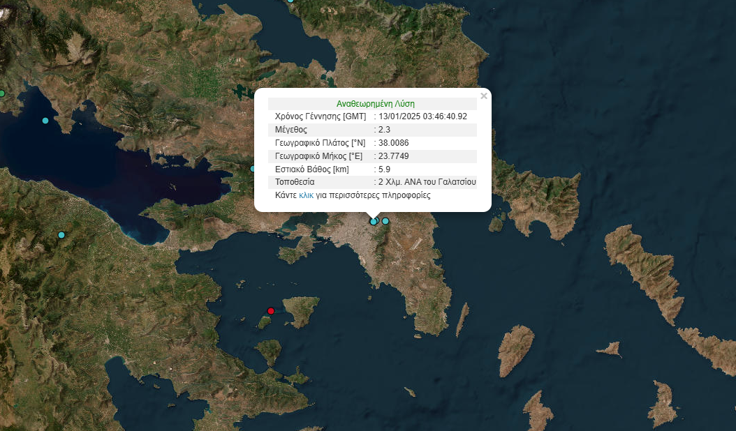Image resolution: width=736 pixels, height=431 pixels.
Task: Click the cyan marker on the northern Peloponnese land
Action: tap(61, 235)
